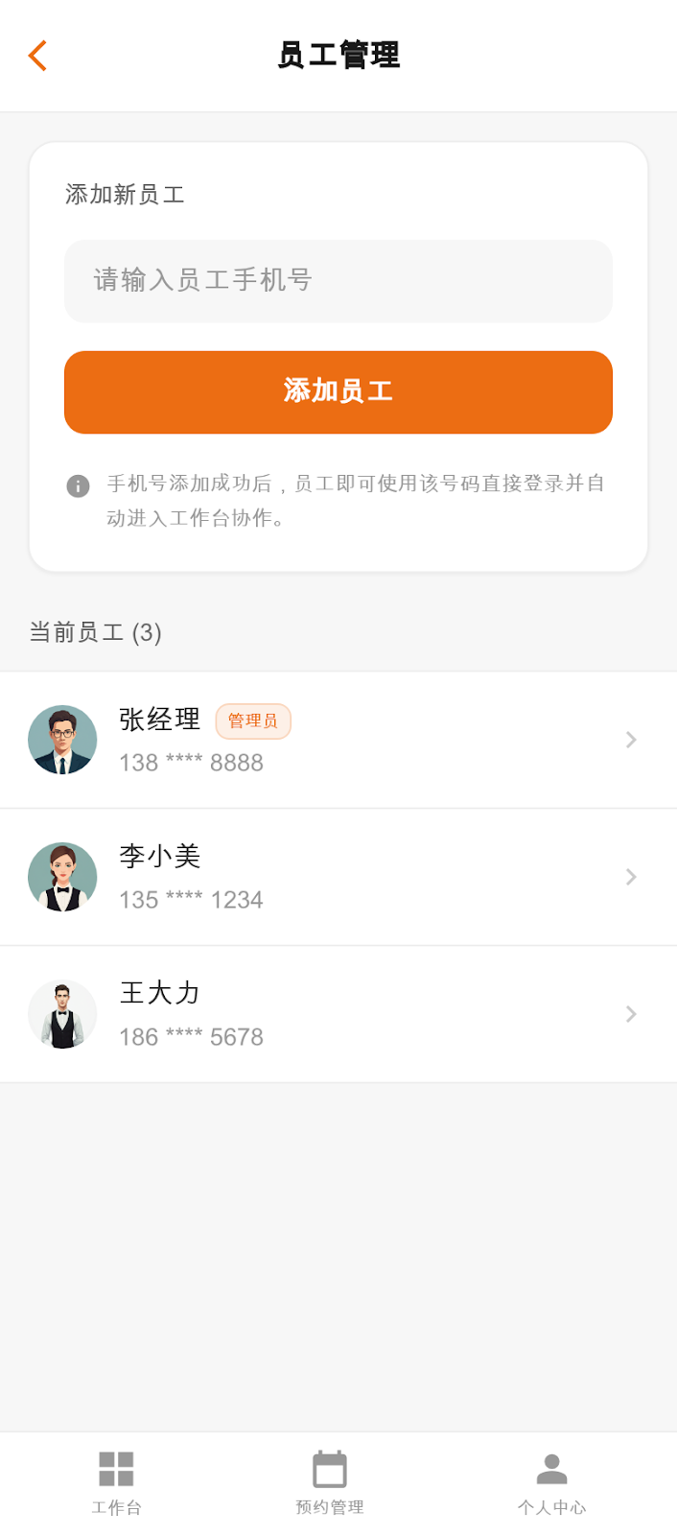Screen dimensions: 677x1535
Task: Click the info icon beside the hint text
Action: (78, 485)
